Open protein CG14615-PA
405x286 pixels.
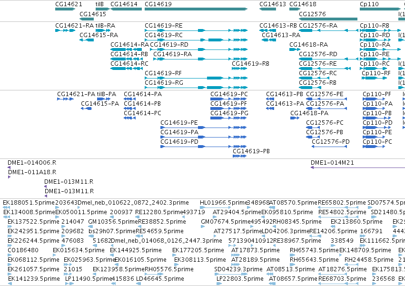click(100, 104)
